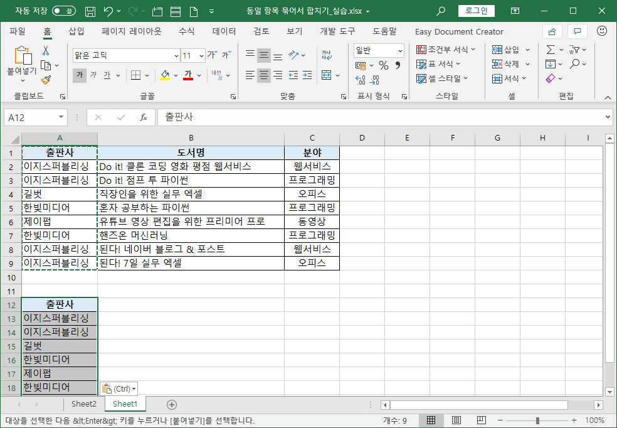Click the AutoSum sigma icon
The width and height of the screenshot is (617, 428).
coord(551,50)
